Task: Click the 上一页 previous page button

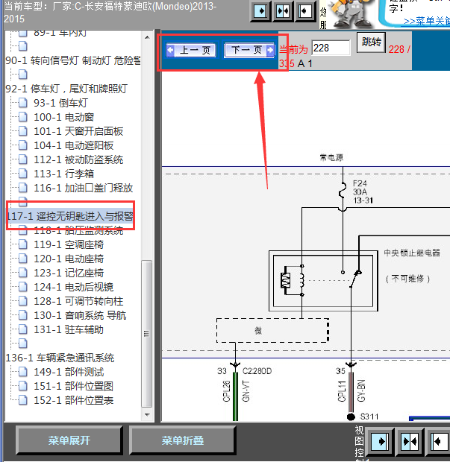Action: tap(191, 50)
